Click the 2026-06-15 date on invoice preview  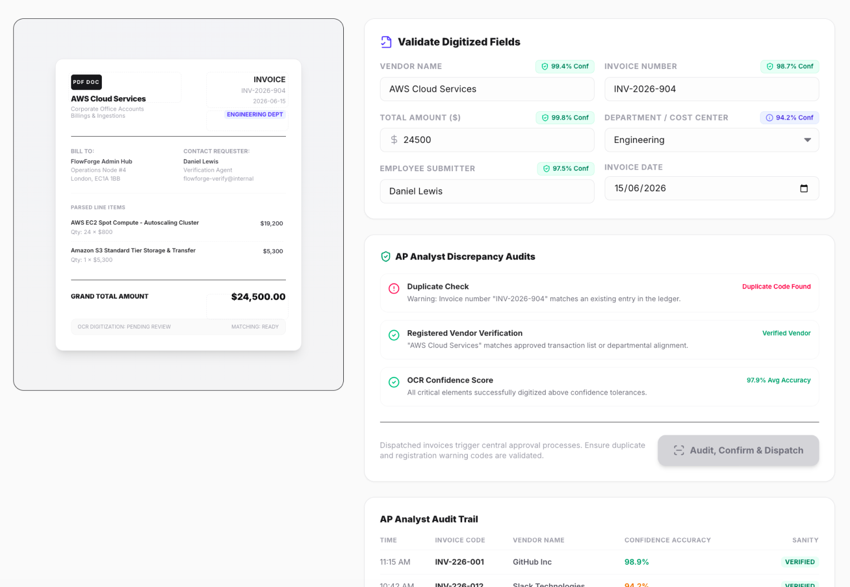(269, 101)
